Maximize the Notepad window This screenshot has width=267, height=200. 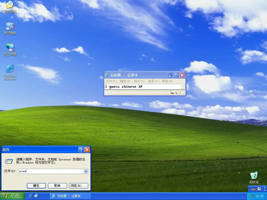point(176,75)
